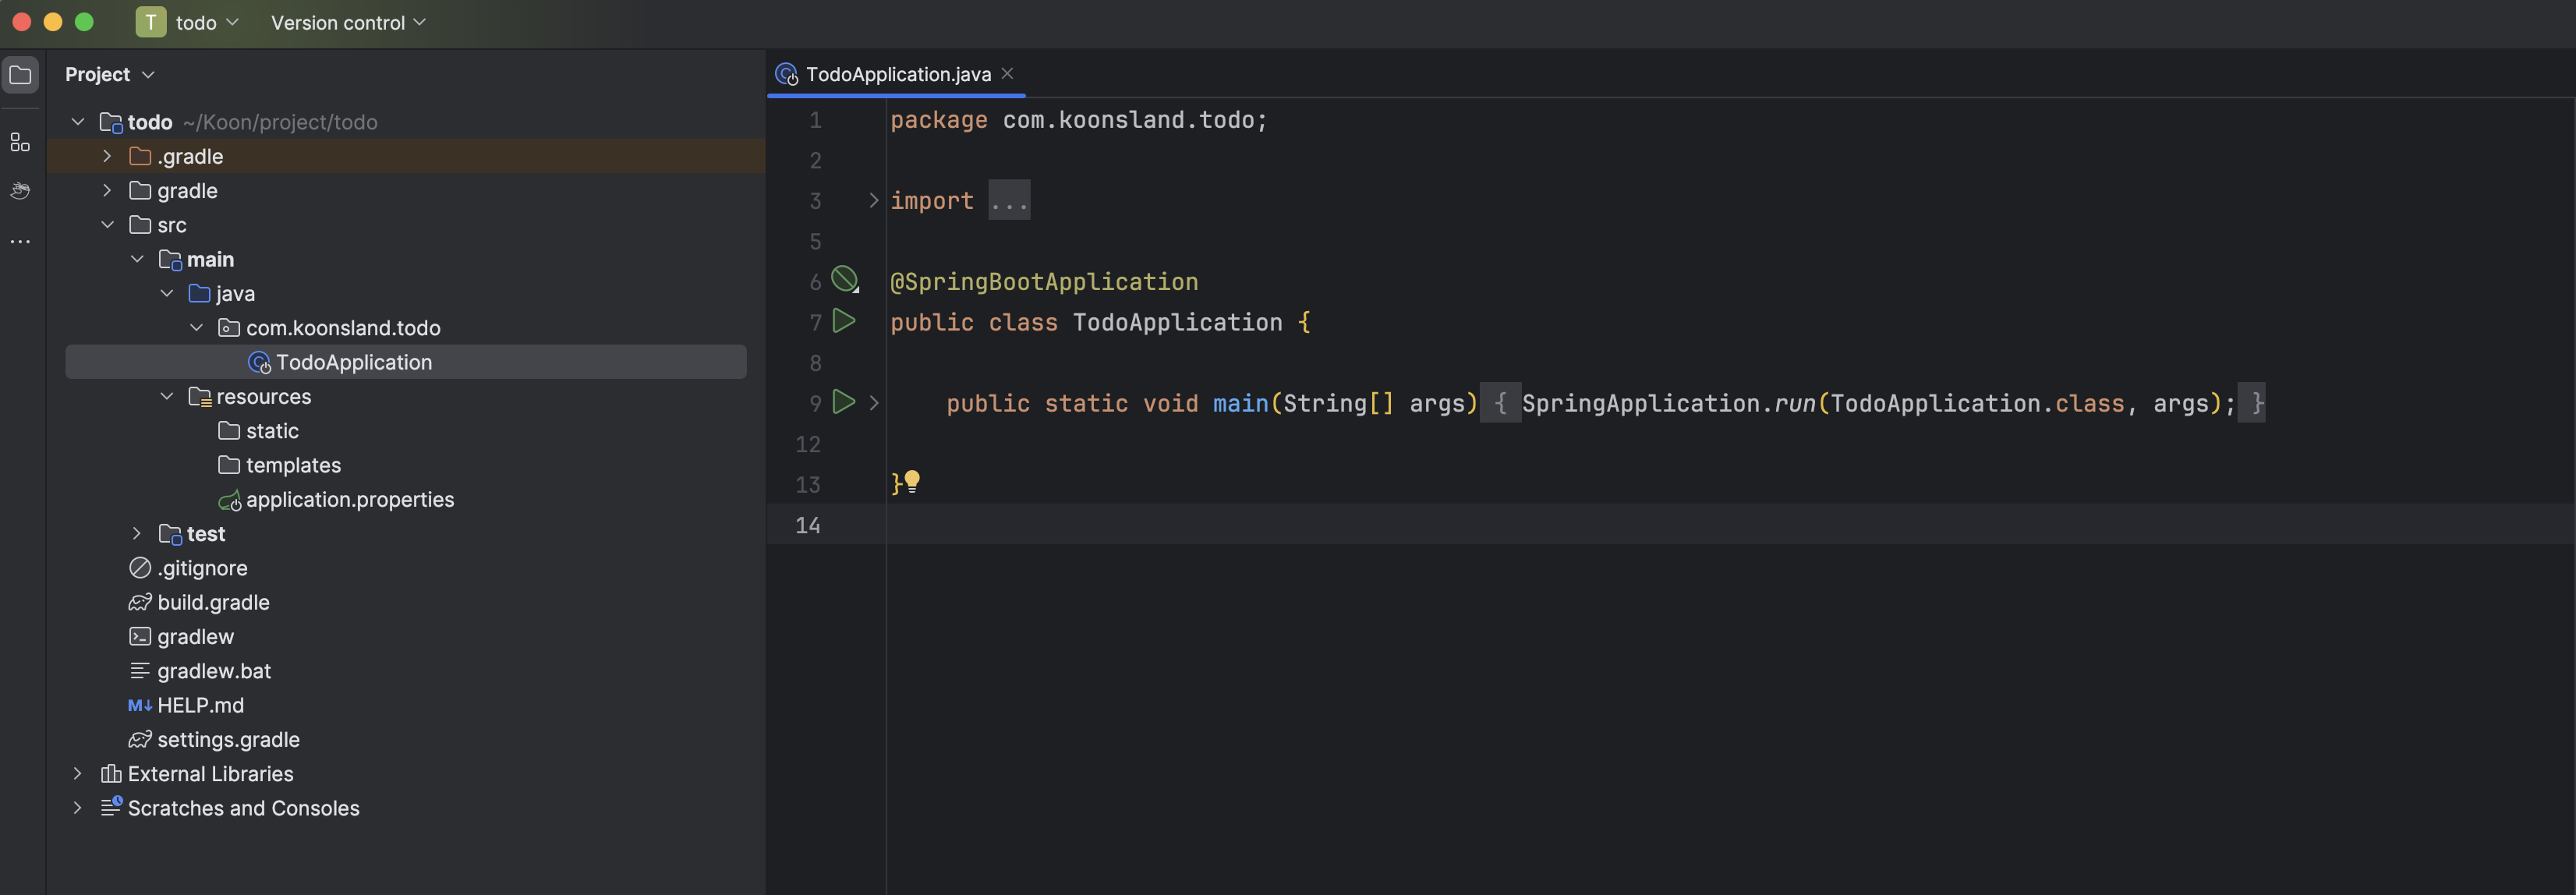Click the yellow lightbulb intention icon
This screenshot has height=895, width=2576.
pos(912,481)
